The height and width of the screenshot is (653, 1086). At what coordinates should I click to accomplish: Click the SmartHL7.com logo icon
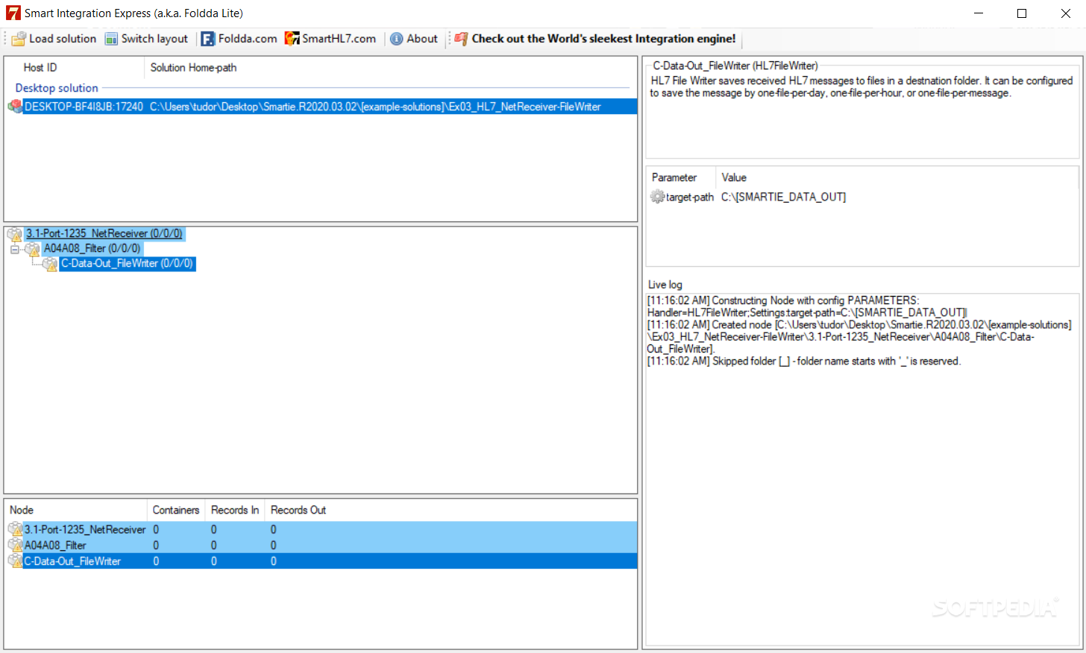pos(292,39)
